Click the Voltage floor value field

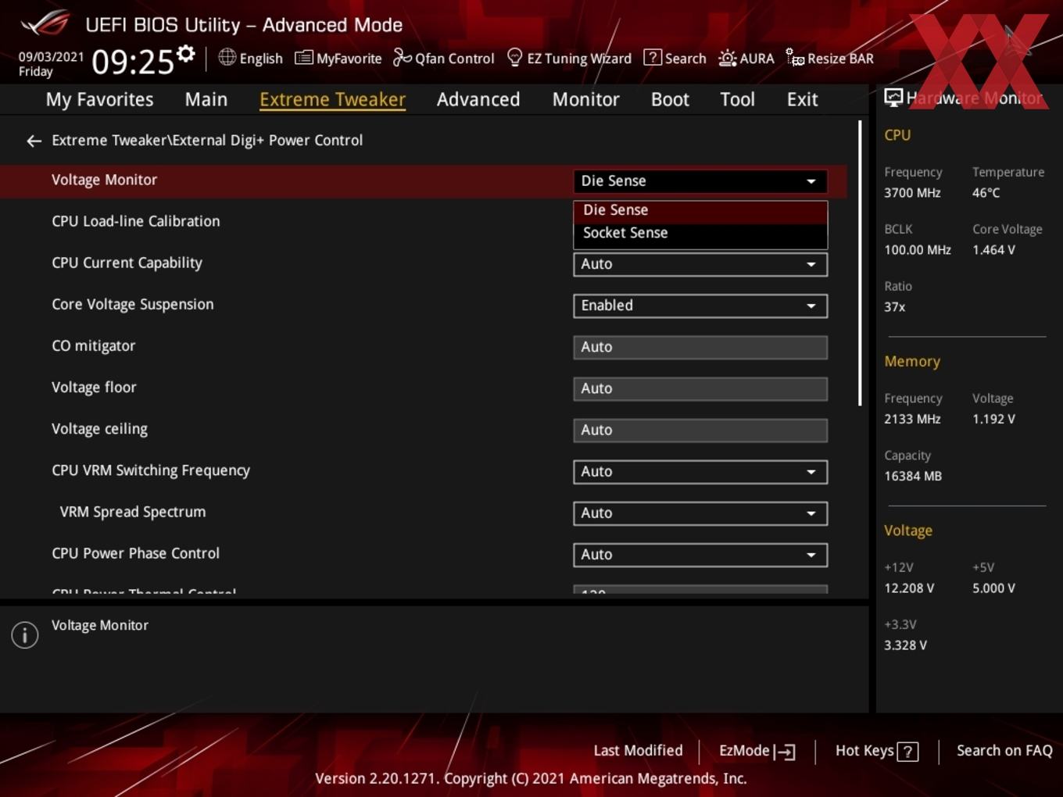click(700, 388)
